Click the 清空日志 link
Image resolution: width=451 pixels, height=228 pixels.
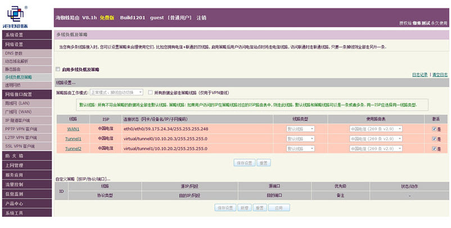(440, 75)
